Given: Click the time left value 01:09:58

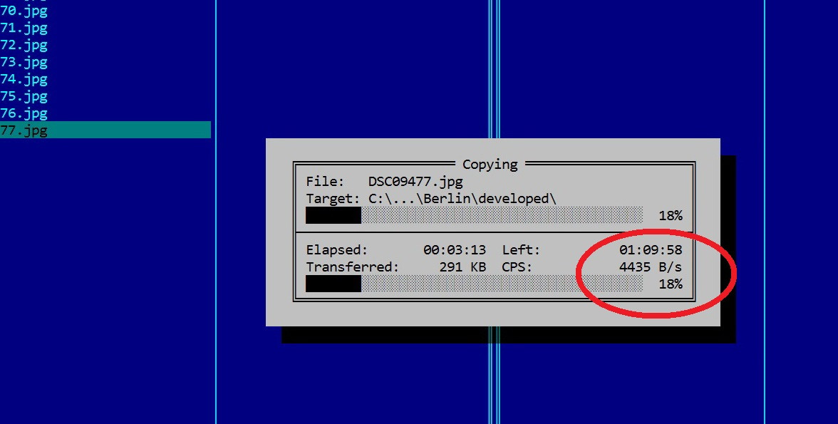Looking at the screenshot, I should click(651, 249).
